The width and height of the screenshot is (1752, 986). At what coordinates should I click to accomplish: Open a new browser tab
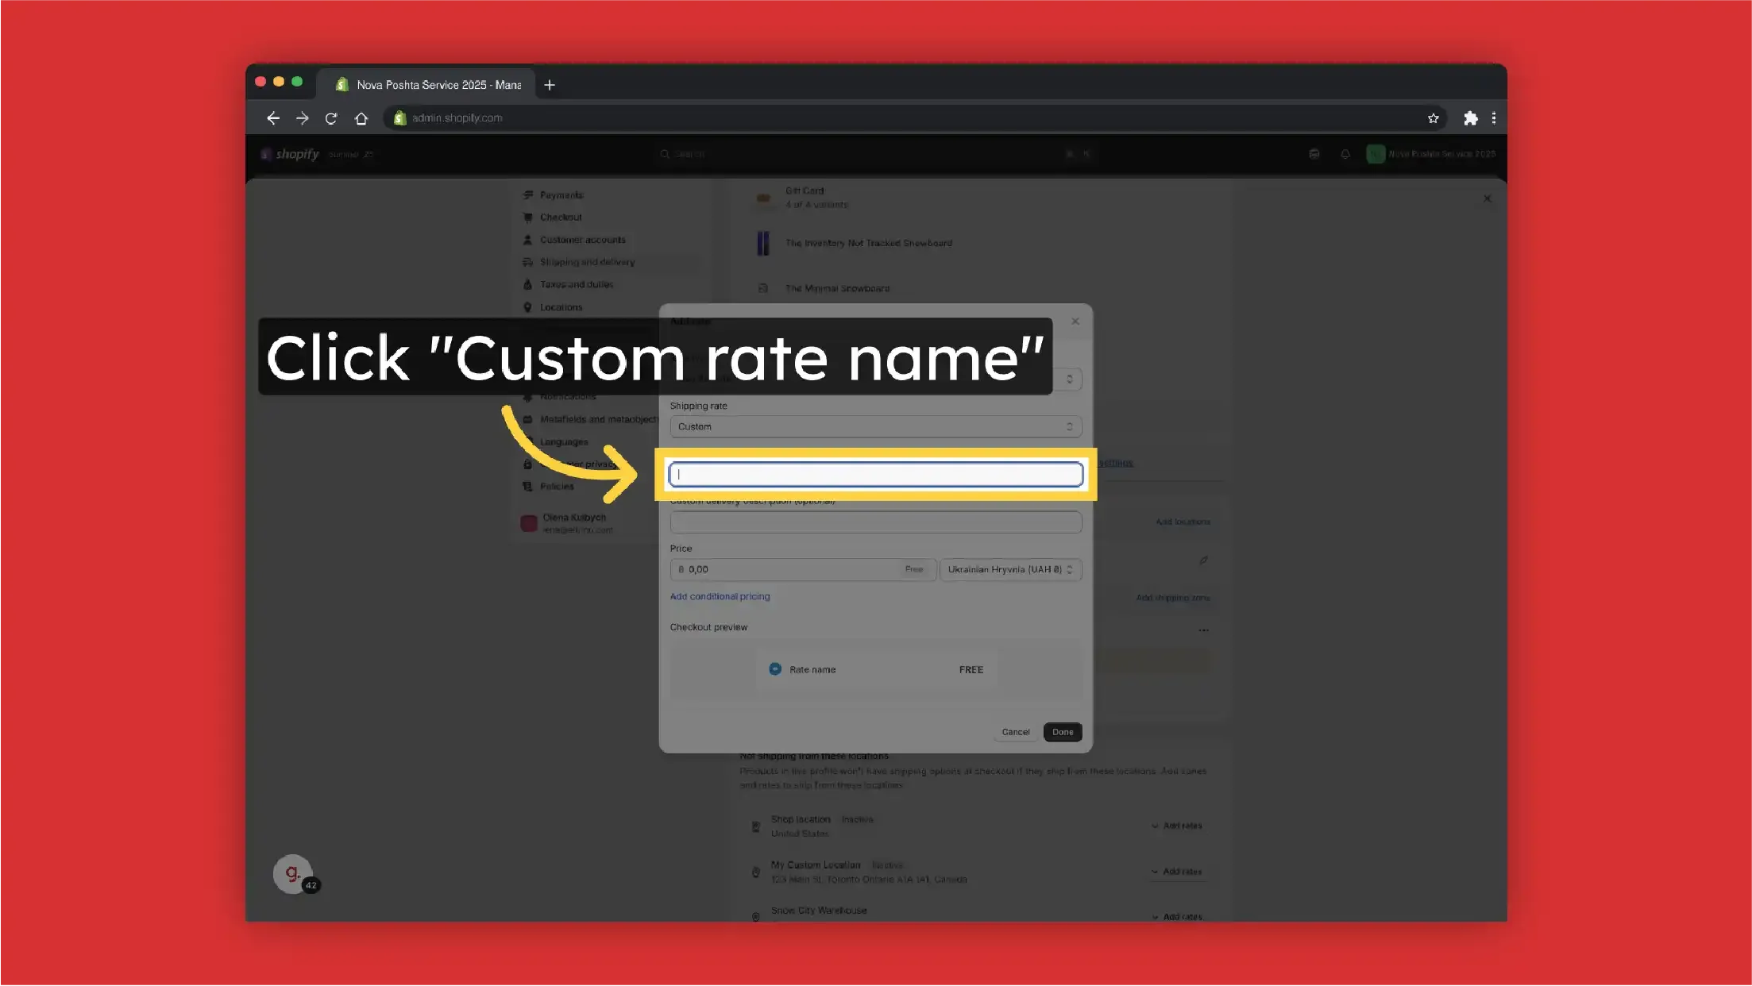[549, 85]
